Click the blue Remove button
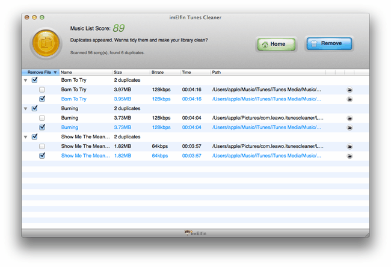This screenshot has width=391, height=267. 329,44
